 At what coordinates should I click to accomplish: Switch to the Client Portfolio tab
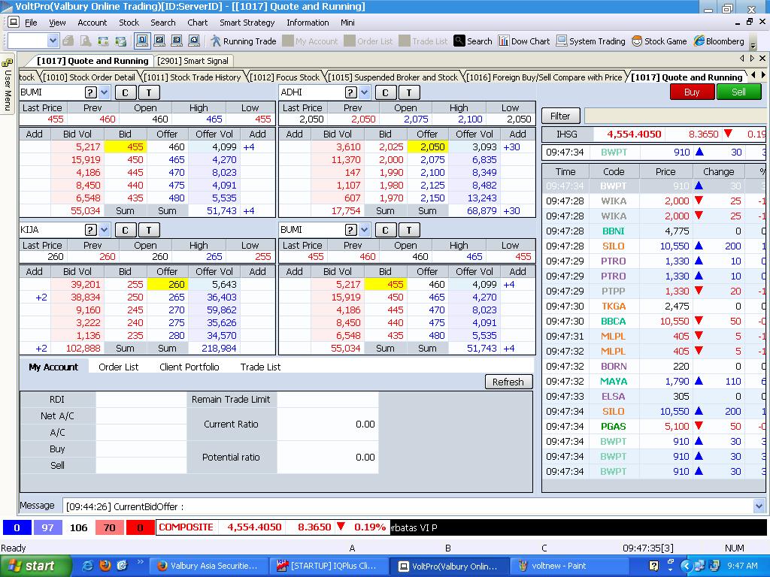189,367
